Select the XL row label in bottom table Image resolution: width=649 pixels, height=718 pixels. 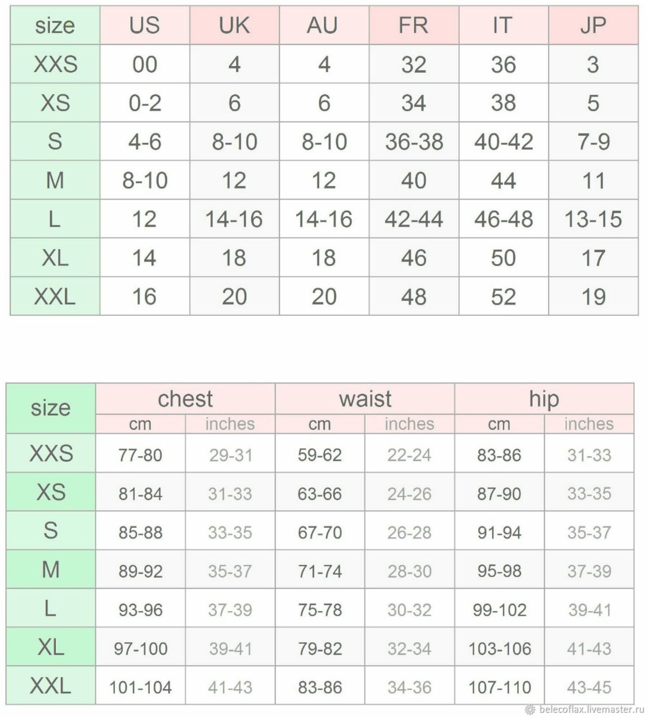[51, 647]
